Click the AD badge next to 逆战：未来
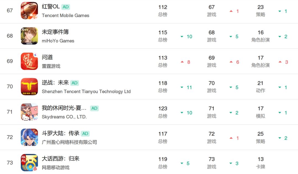The image size is (298, 174). (74, 83)
